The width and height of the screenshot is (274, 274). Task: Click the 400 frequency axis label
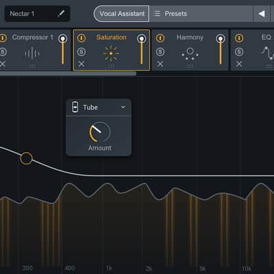pyautogui.click(x=70, y=268)
